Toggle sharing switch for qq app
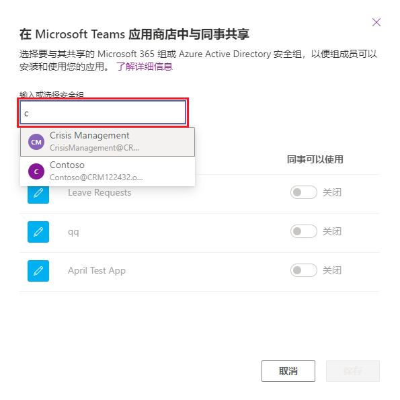This screenshot has height=400, width=400. click(304, 231)
